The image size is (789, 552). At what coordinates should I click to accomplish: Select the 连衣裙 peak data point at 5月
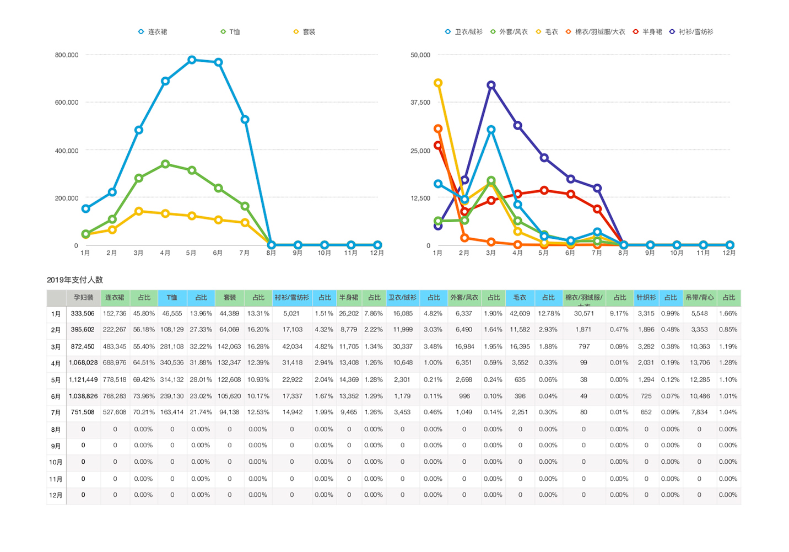pyautogui.click(x=192, y=60)
